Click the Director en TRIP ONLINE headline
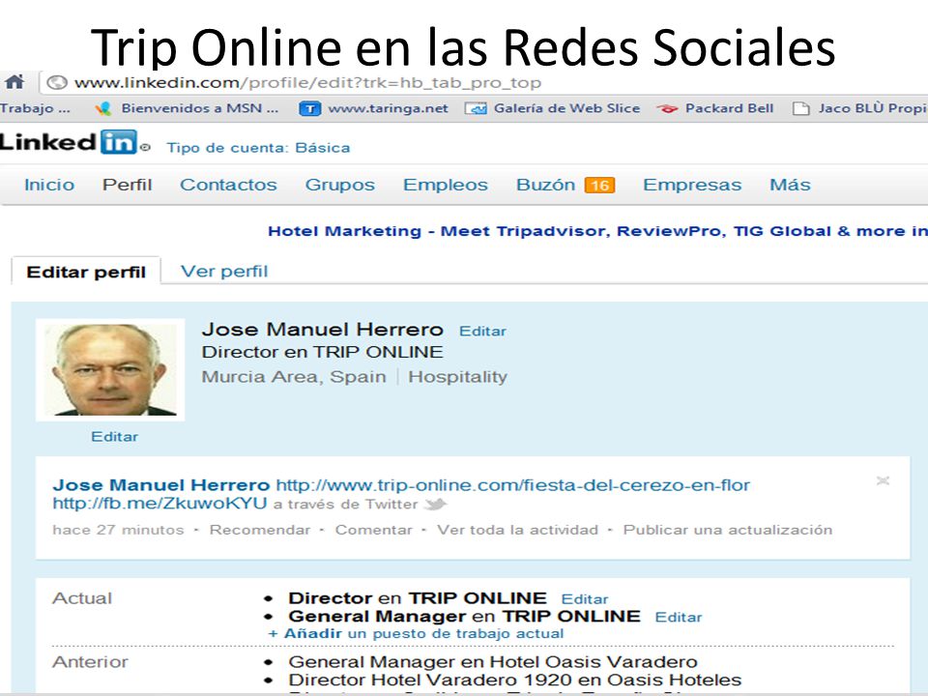The height and width of the screenshot is (696, 928). (x=322, y=352)
